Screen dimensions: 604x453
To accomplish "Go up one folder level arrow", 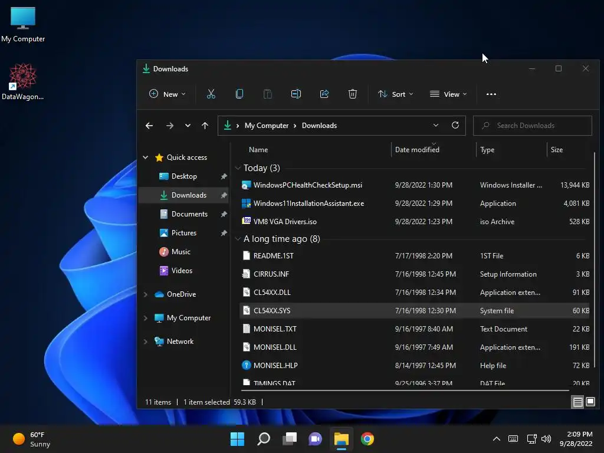I will [205, 126].
